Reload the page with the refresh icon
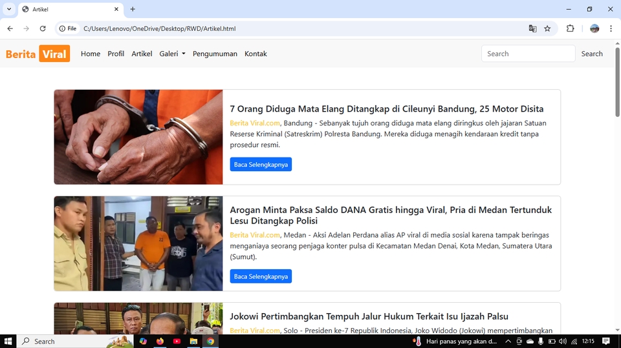Viewport: 621px width, 348px height. point(43,28)
